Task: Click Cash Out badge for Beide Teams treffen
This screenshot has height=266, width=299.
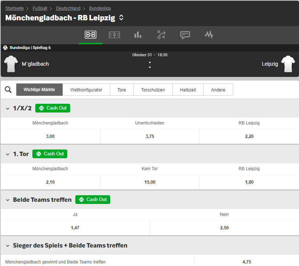Action: [x=93, y=200]
